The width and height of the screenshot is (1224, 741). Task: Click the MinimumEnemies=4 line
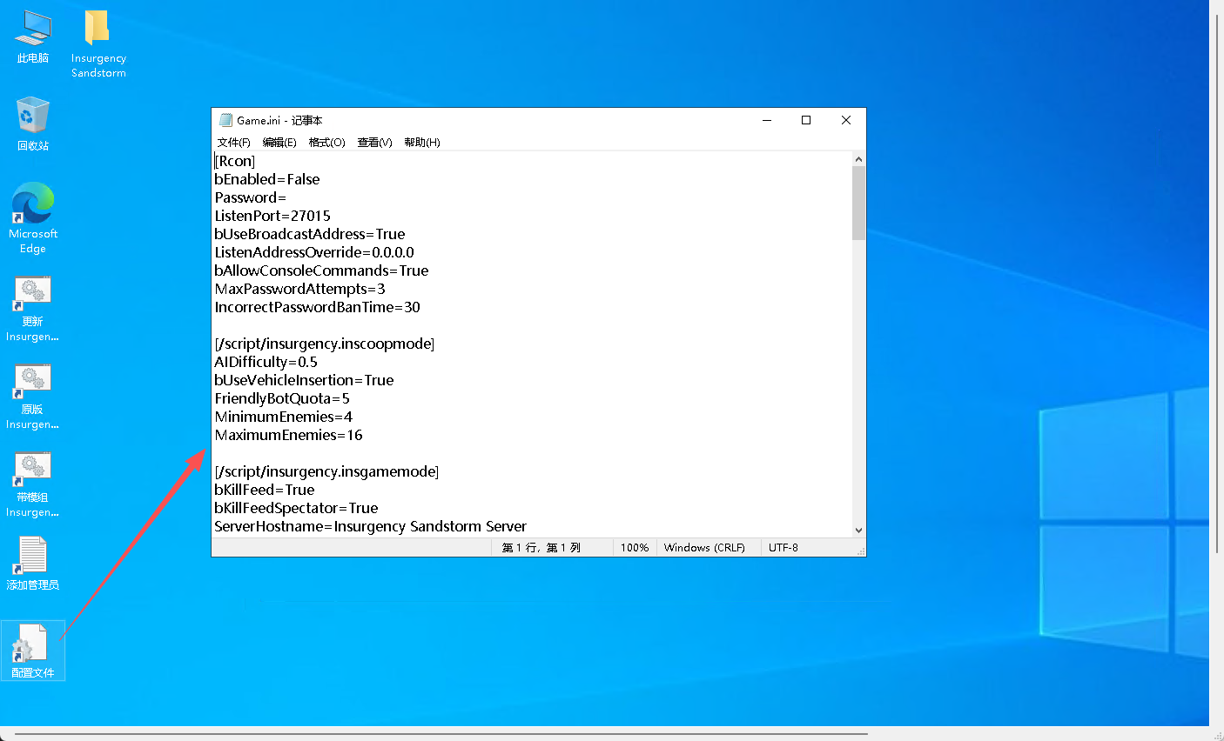coord(284,417)
